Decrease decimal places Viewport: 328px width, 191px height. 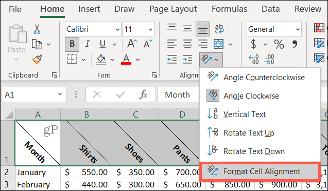pyautogui.click(x=269, y=60)
